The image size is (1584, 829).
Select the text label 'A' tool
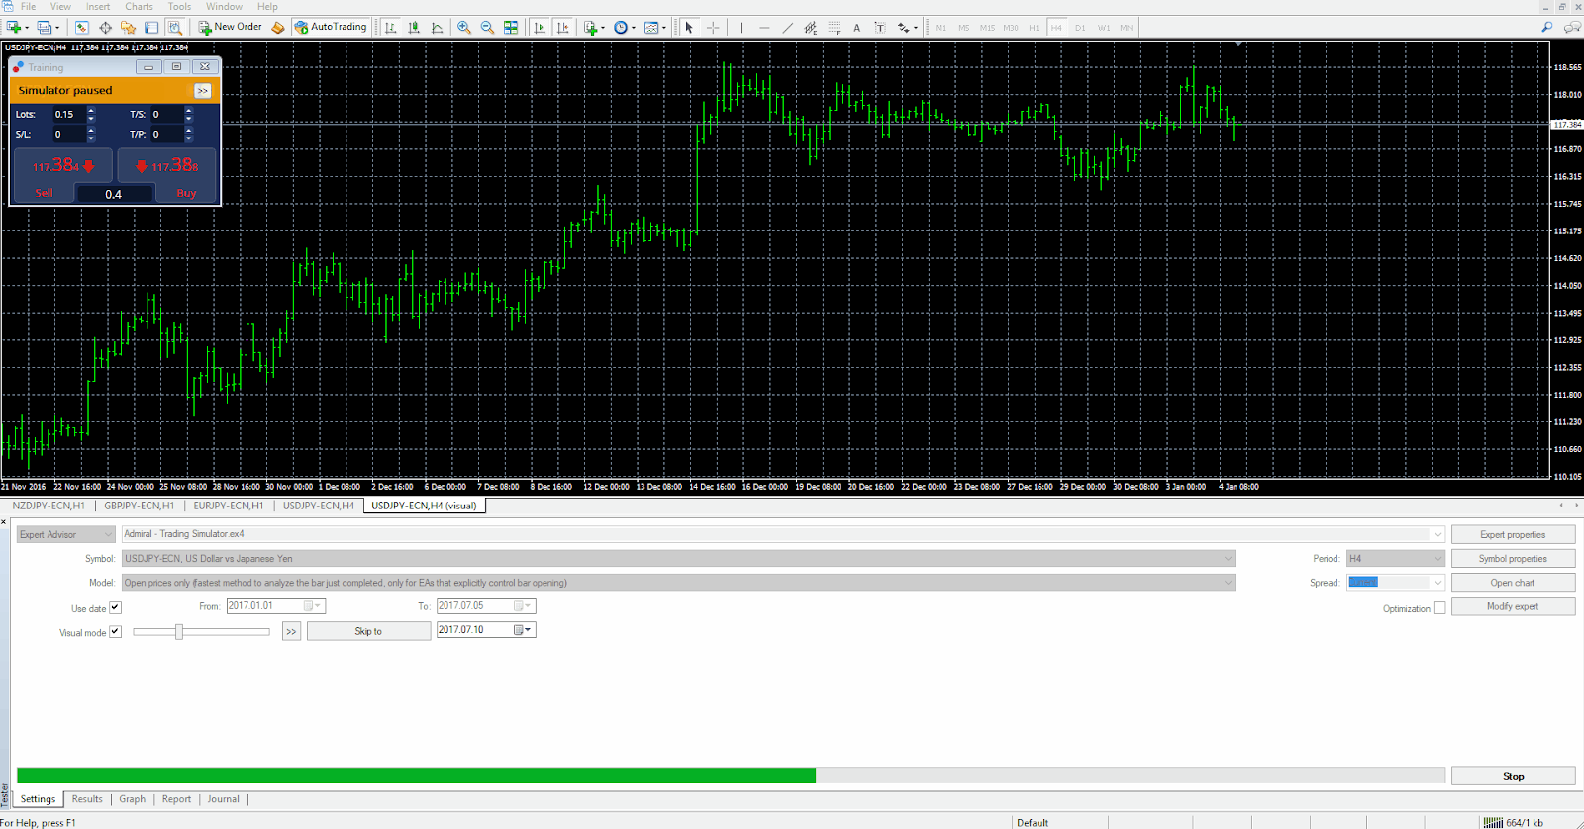click(x=856, y=28)
